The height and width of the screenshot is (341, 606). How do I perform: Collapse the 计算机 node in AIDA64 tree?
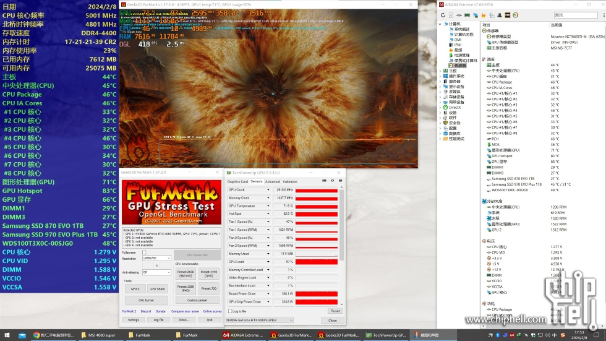click(440, 24)
